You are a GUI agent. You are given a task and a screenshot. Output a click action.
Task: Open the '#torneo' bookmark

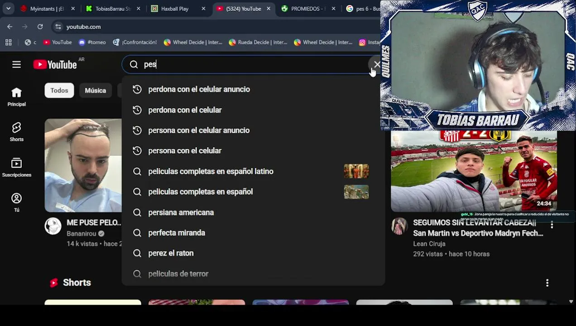[x=92, y=42]
